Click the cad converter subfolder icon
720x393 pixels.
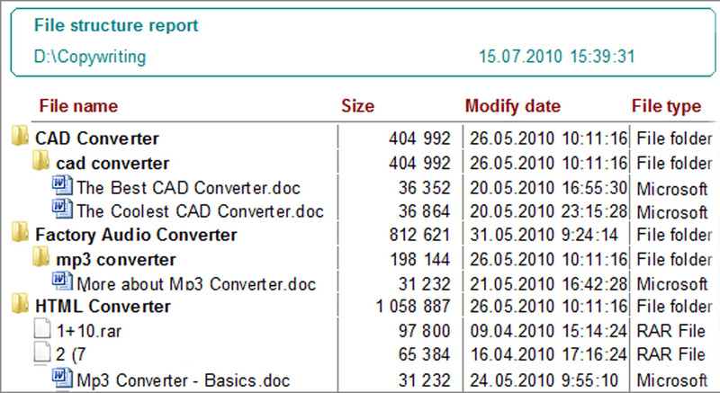[x=40, y=160]
